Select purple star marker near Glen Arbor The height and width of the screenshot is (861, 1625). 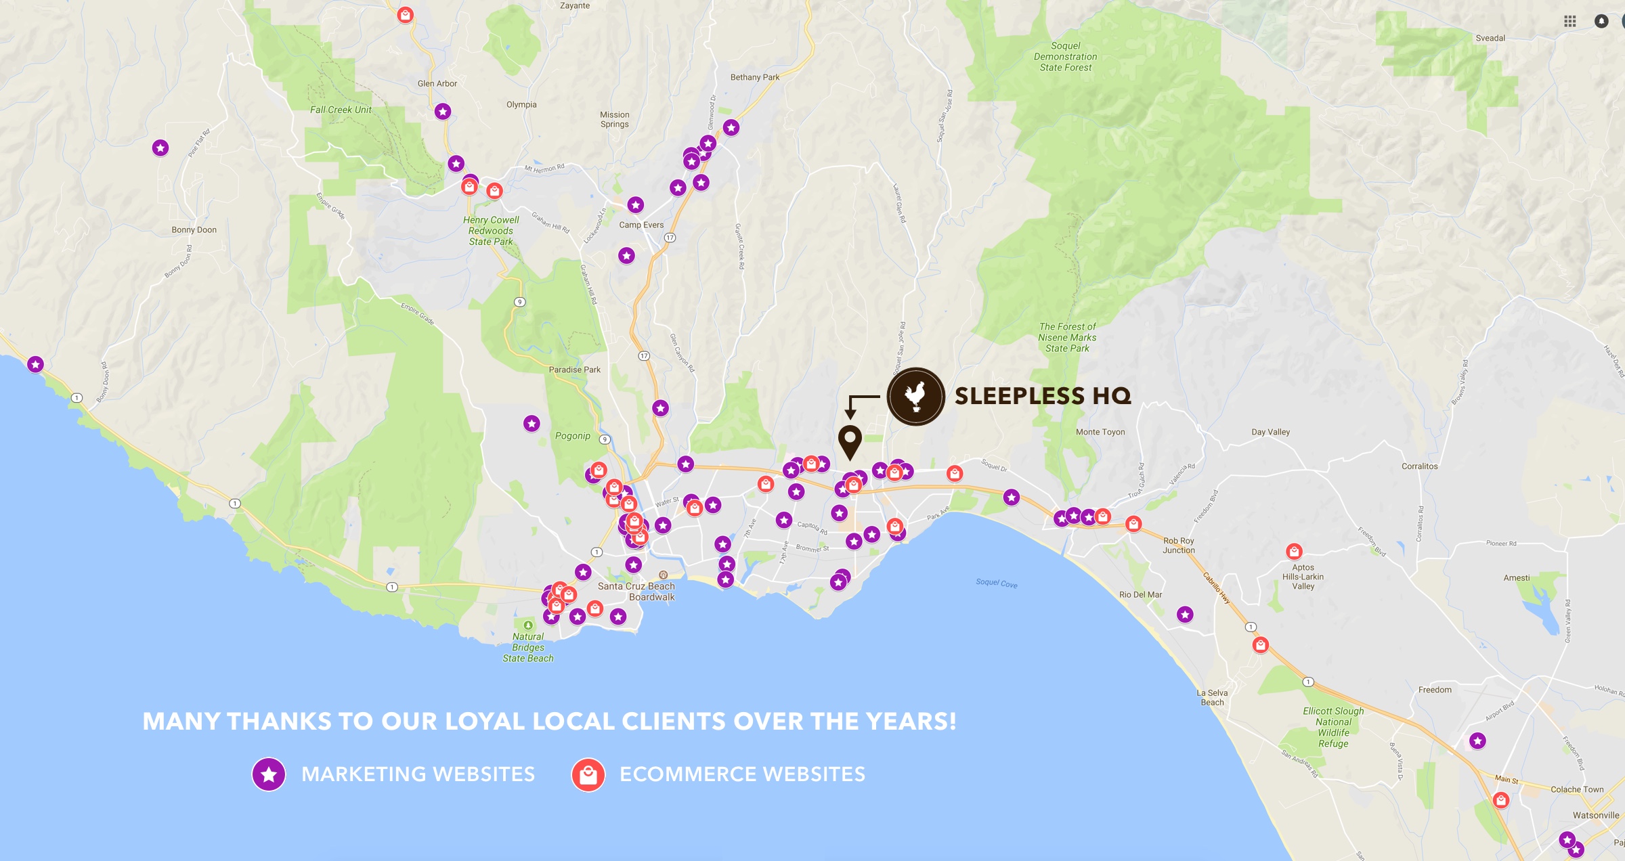(443, 112)
